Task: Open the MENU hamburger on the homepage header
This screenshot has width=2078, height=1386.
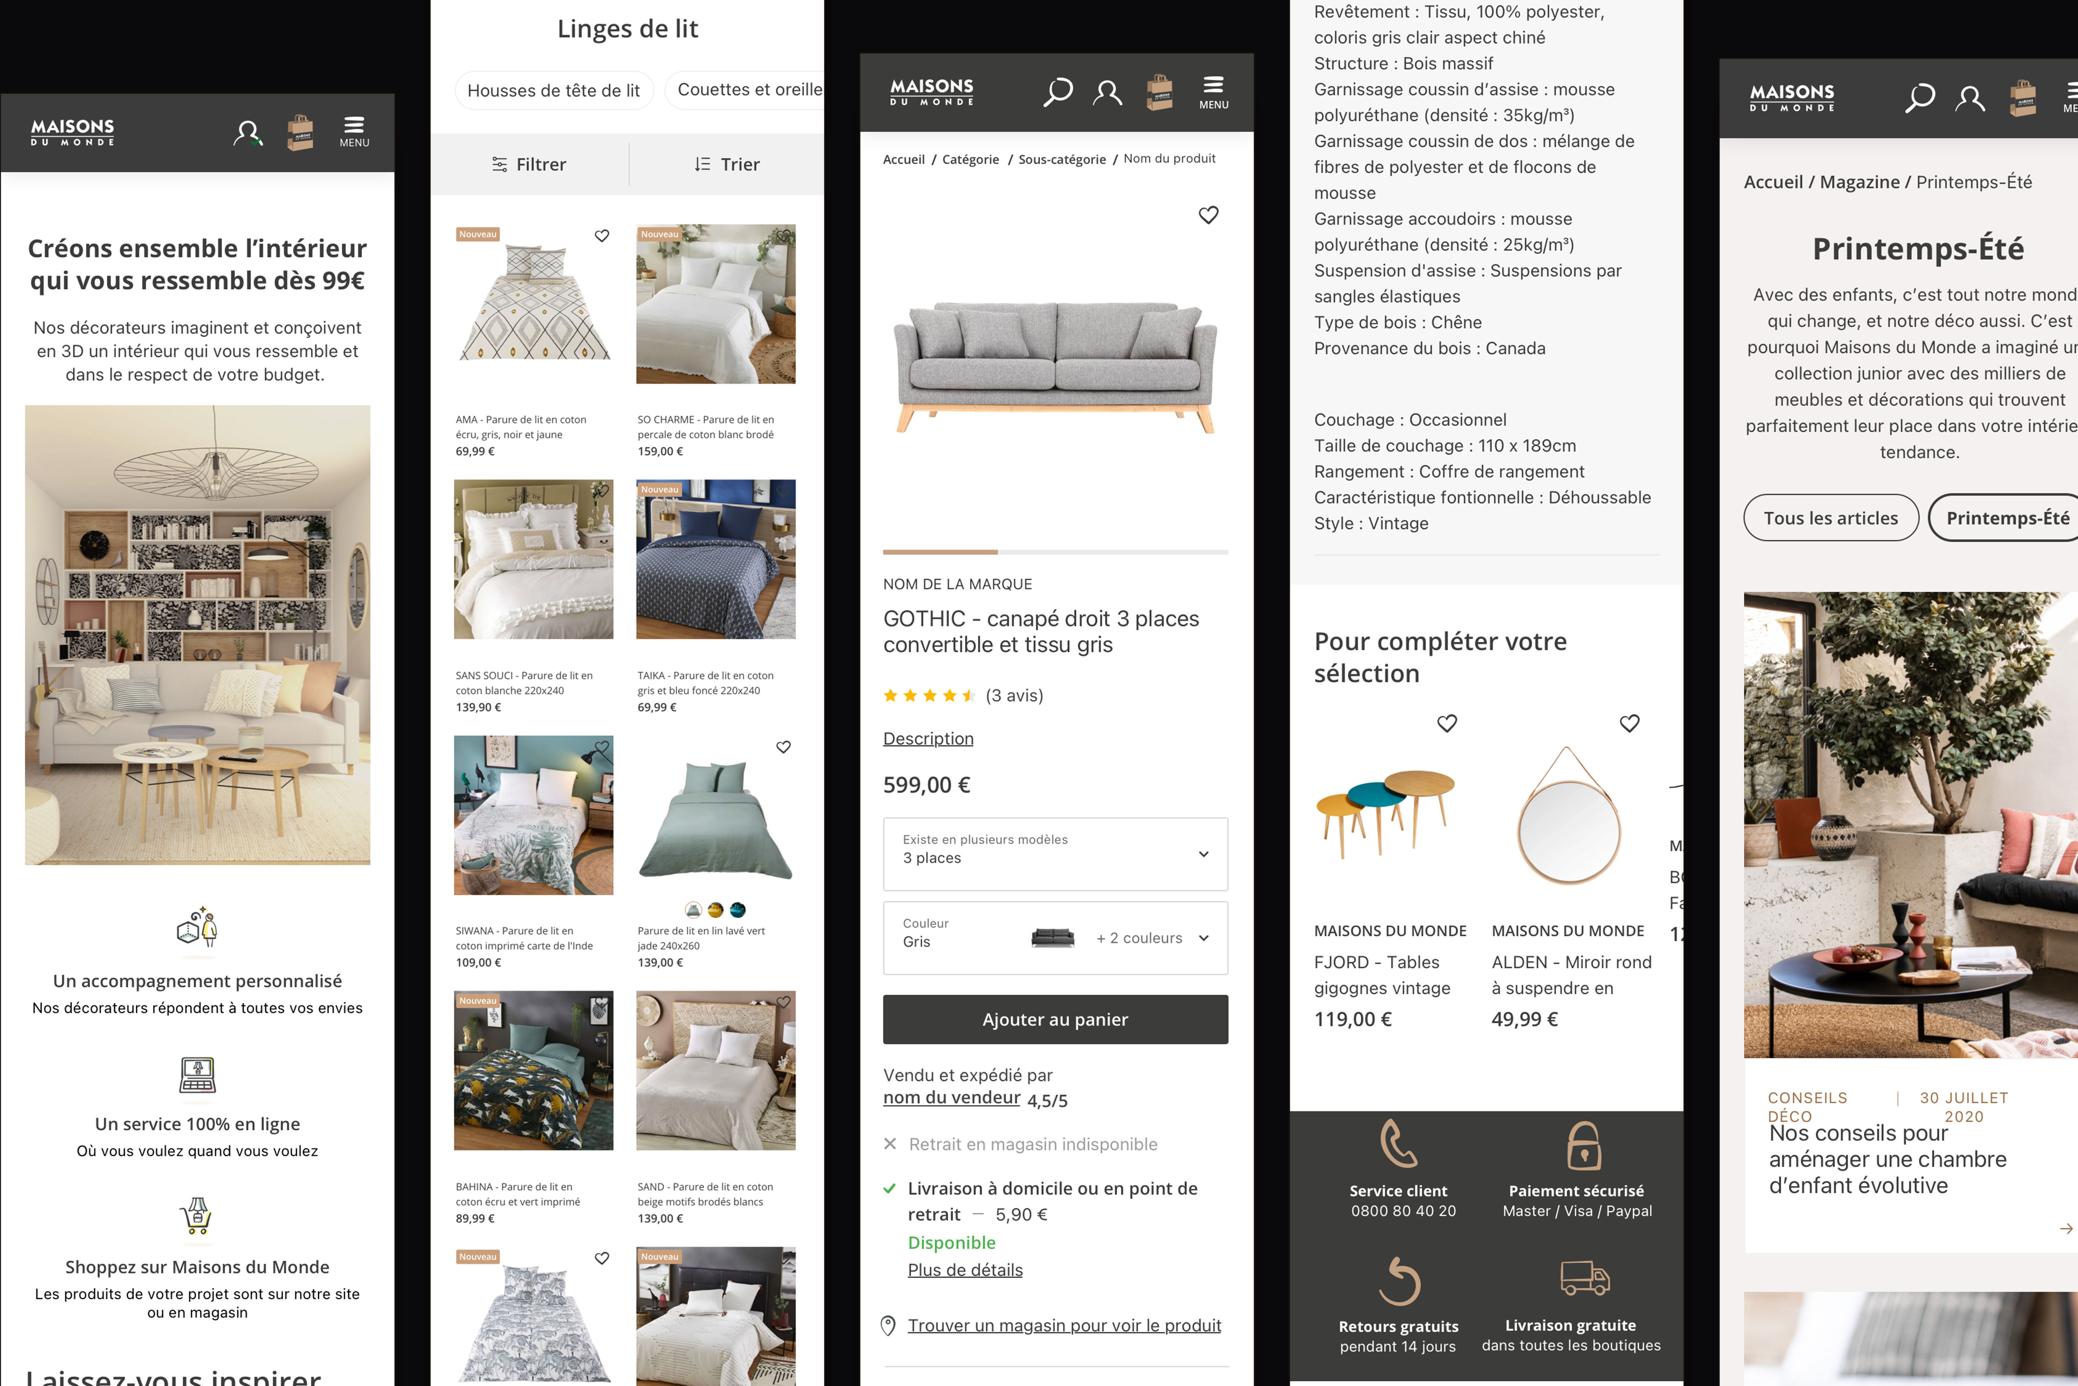Action: 354,131
